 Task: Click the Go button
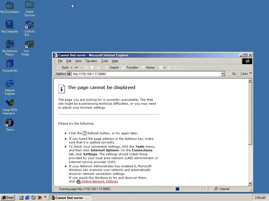(232, 74)
